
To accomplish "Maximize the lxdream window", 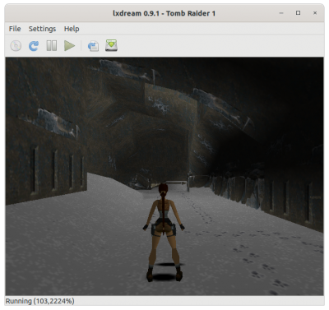I will (298, 13).
